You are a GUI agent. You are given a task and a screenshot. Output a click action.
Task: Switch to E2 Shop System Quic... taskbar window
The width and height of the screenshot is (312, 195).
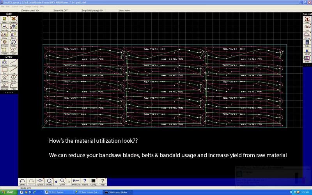[x=88, y=192]
